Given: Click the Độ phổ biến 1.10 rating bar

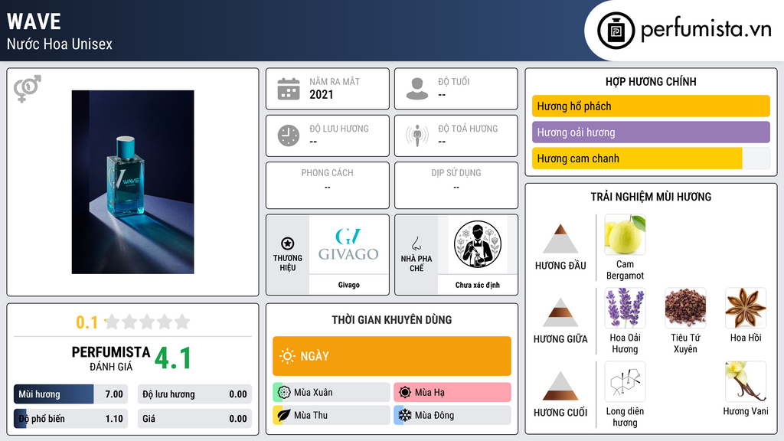Looking at the screenshot, I should point(71,419).
